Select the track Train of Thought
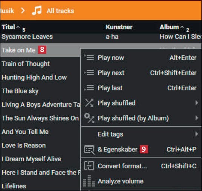This screenshot has height=191, width=202. tap(26, 64)
